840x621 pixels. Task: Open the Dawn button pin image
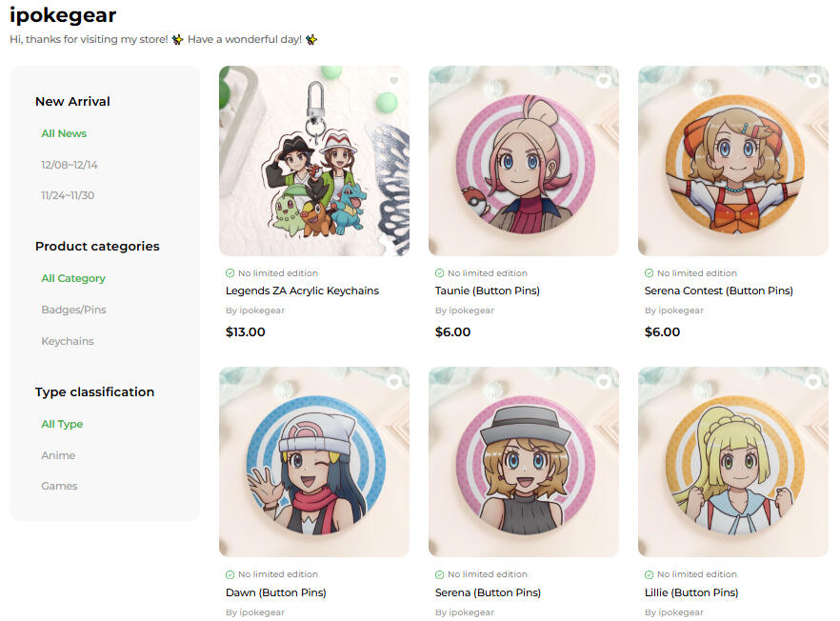[314, 462]
